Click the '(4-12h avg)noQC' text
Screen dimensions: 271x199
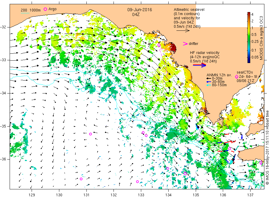(x=205, y=57)
